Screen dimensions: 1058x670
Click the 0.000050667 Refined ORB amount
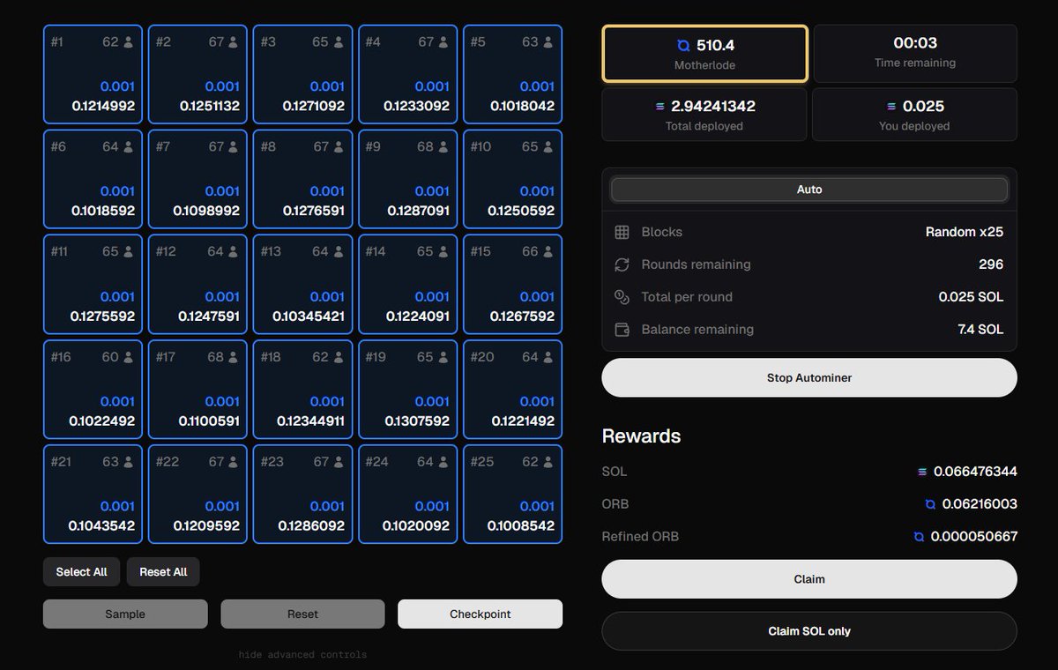[974, 536]
